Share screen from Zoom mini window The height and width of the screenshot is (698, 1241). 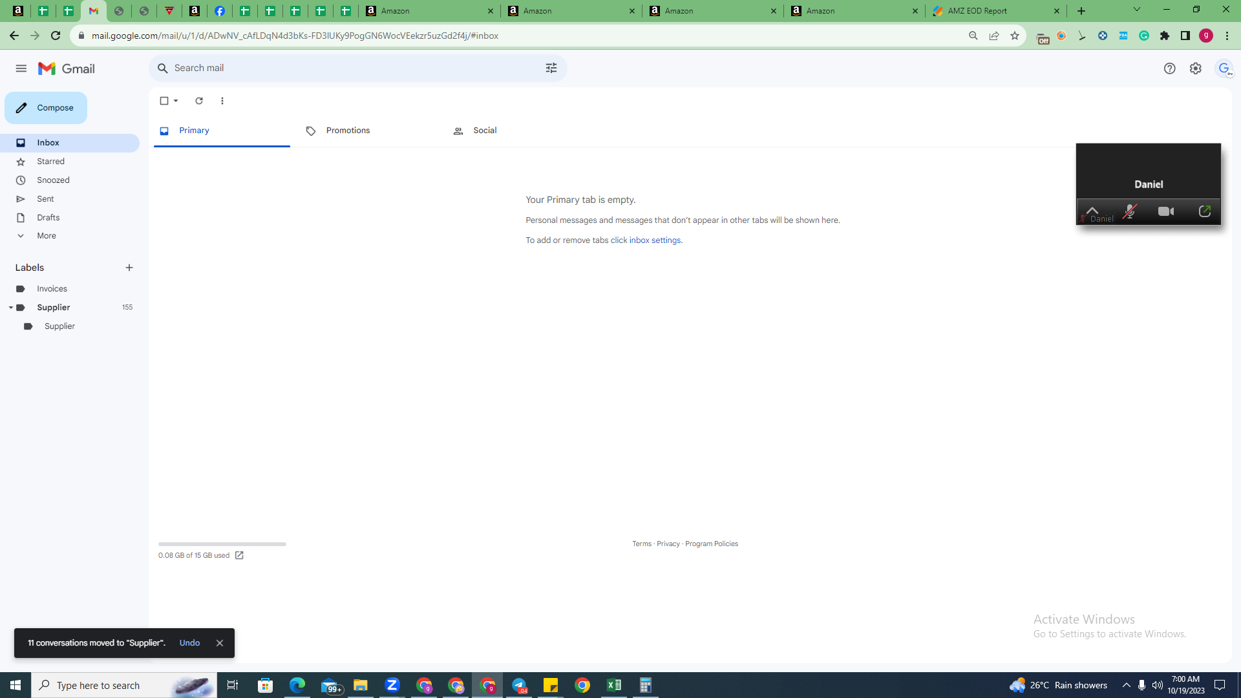[x=1205, y=212]
